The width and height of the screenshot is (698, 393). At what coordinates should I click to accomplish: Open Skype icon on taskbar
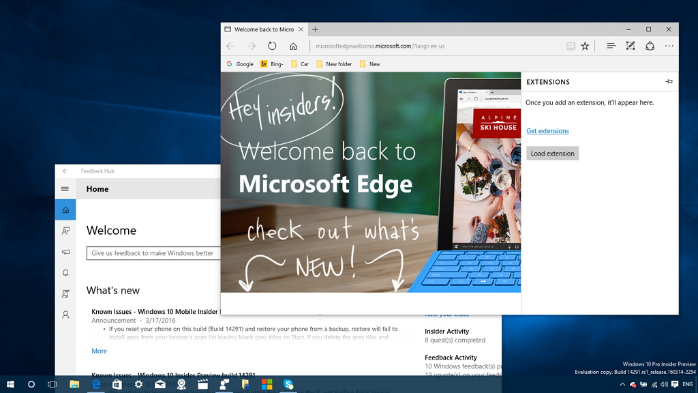(x=288, y=384)
